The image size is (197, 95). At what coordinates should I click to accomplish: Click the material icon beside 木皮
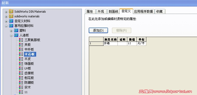point(21,59)
